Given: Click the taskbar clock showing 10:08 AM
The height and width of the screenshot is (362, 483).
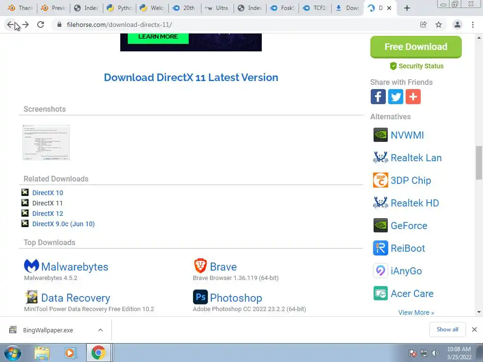Looking at the screenshot, I should click(x=458, y=353).
